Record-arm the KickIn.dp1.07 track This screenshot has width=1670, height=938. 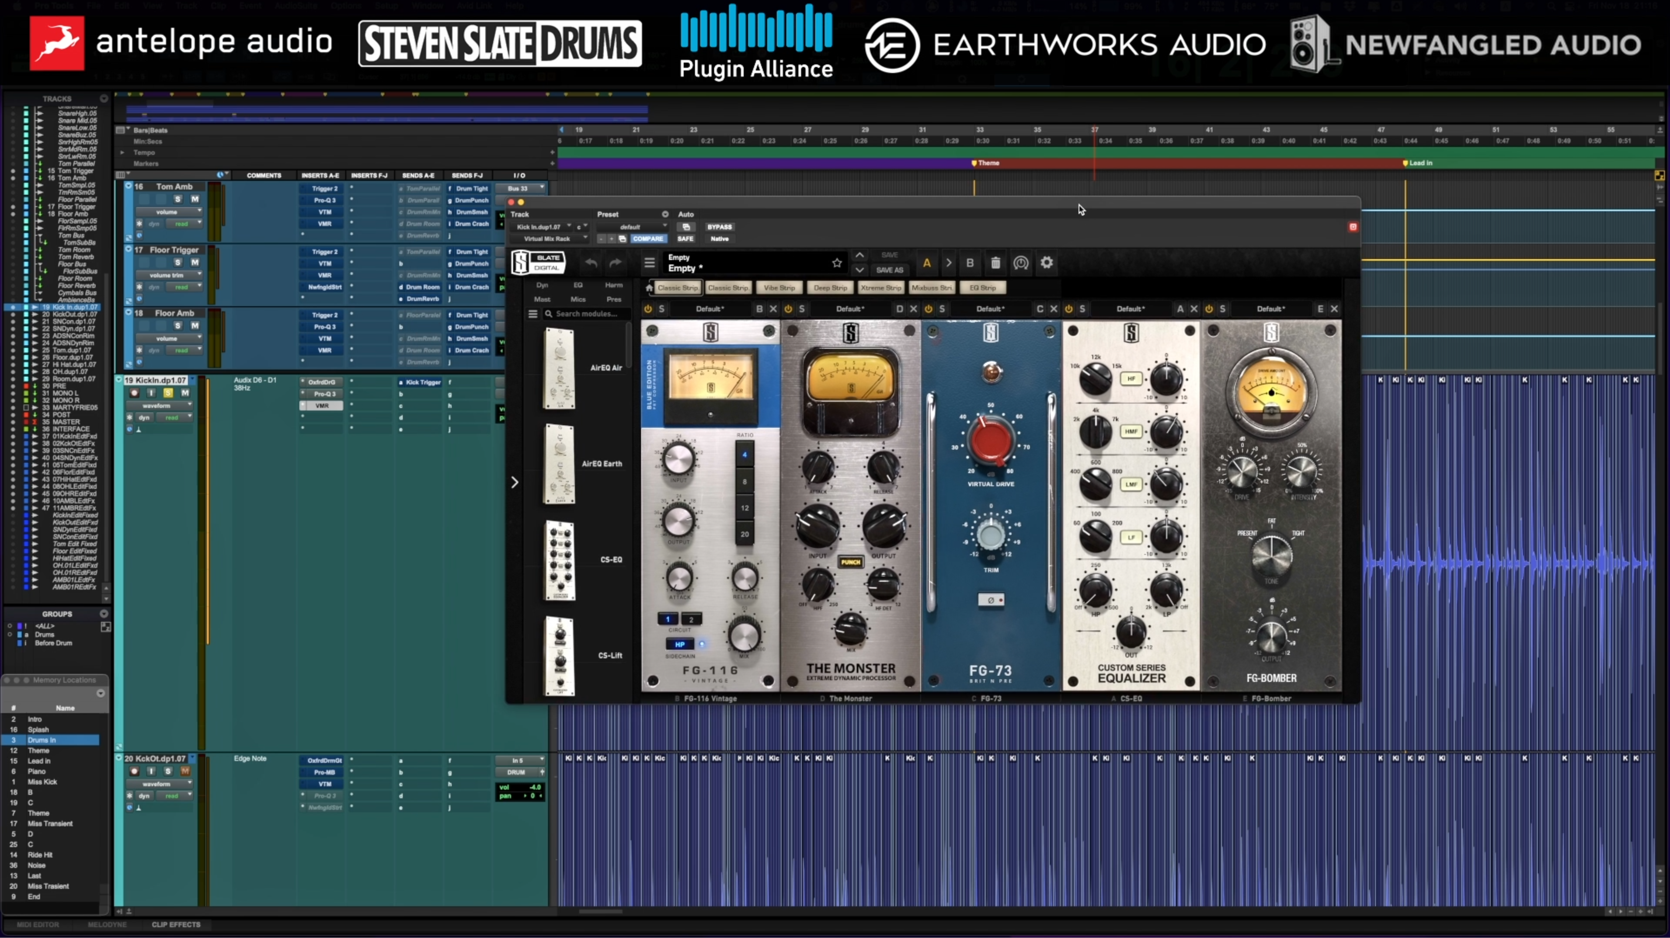[134, 393]
